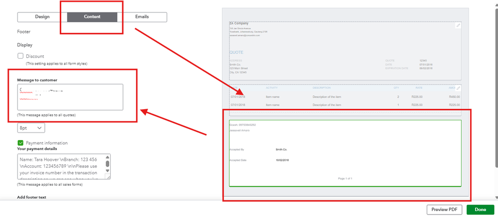
Task: Click the down arrow in payment details scrollbar
Action: (x=108, y=171)
